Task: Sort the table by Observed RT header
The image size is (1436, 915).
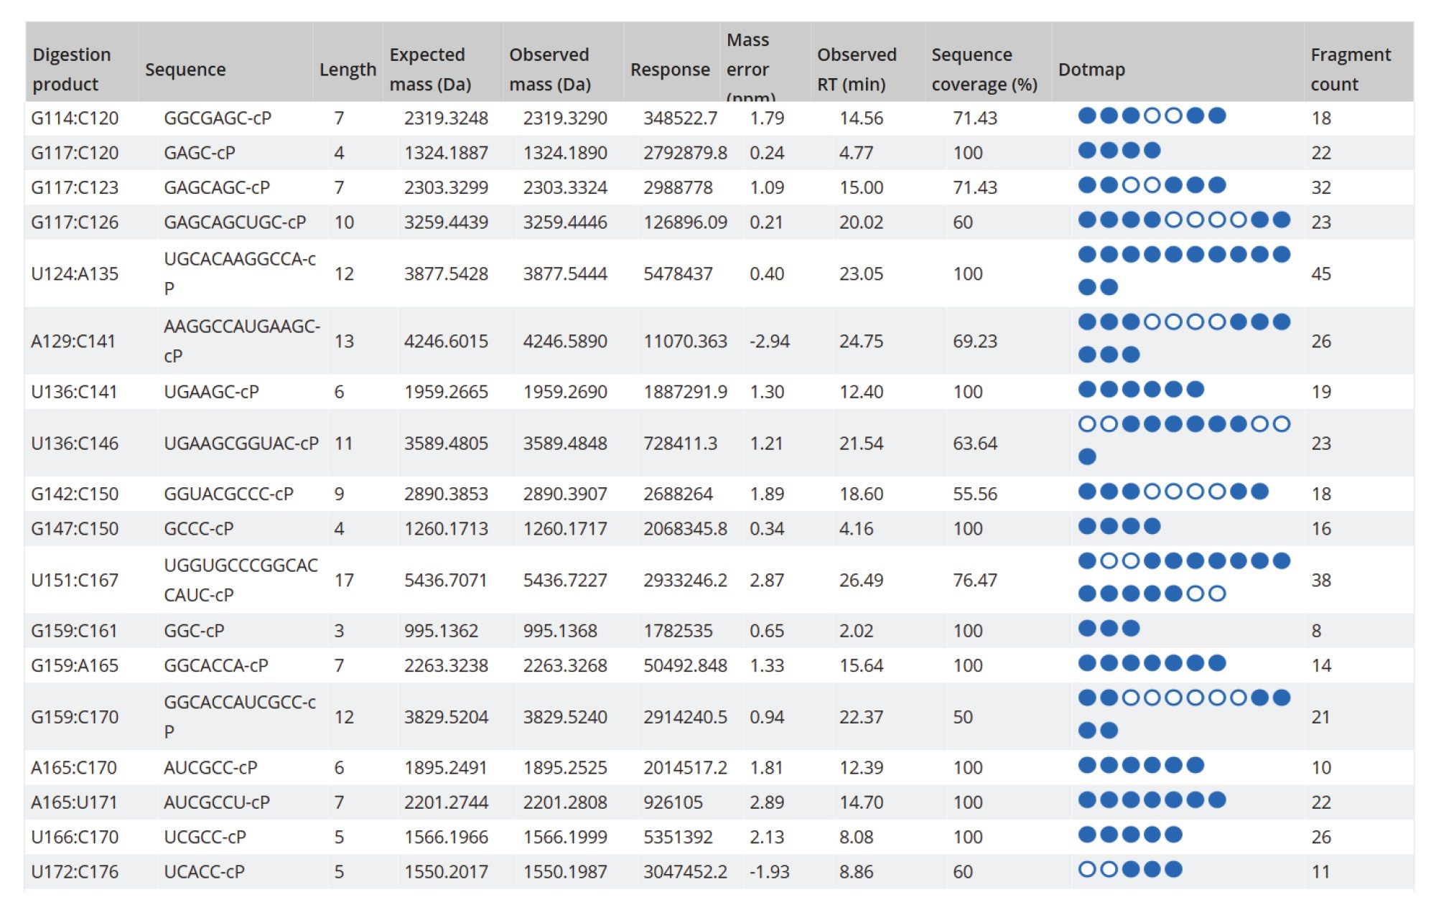Action: pos(854,68)
